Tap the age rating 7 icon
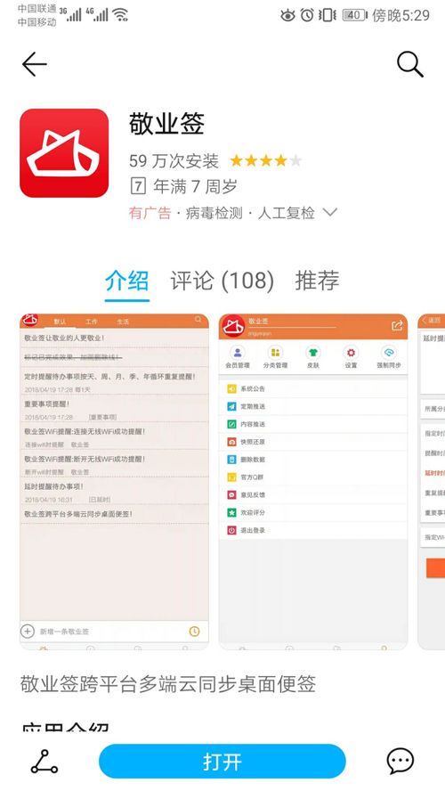The height and width of the screenshot is (791, 445). (138, 187)
